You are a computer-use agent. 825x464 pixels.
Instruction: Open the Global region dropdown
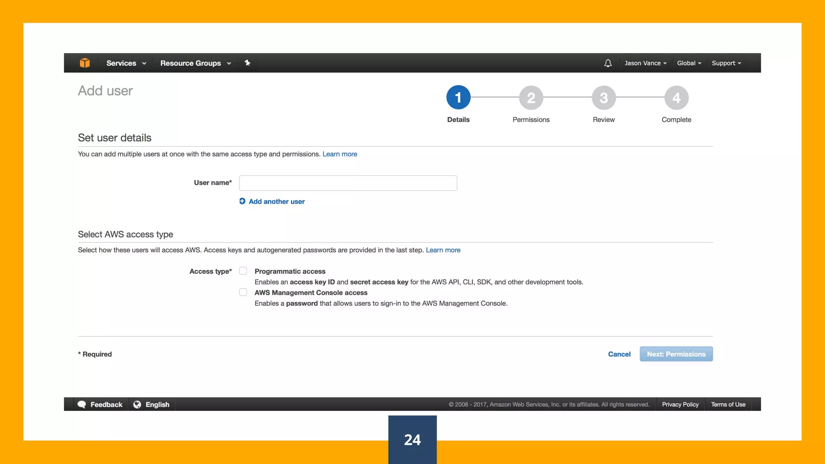689,63
